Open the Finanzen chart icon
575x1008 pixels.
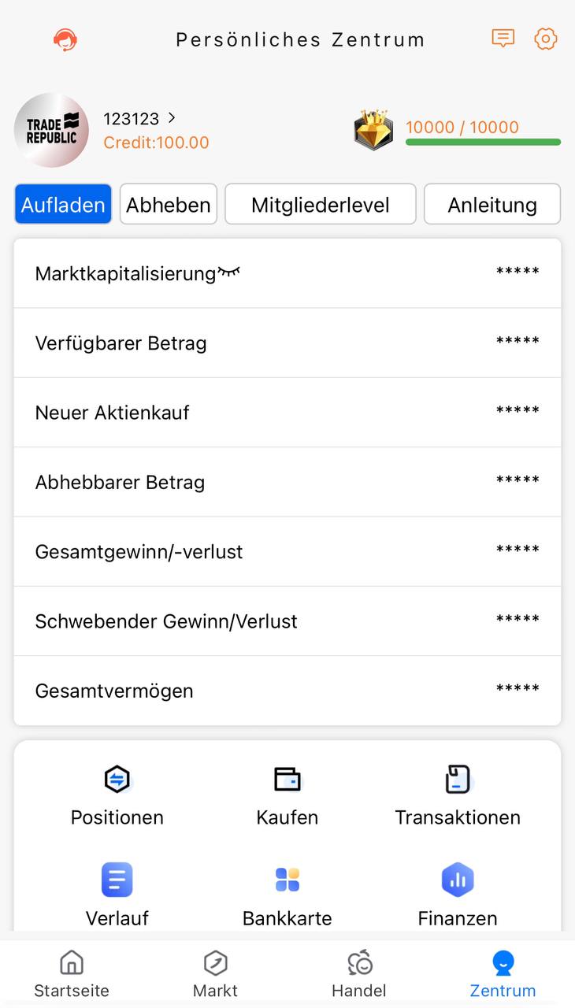click(x=458, y=880)
